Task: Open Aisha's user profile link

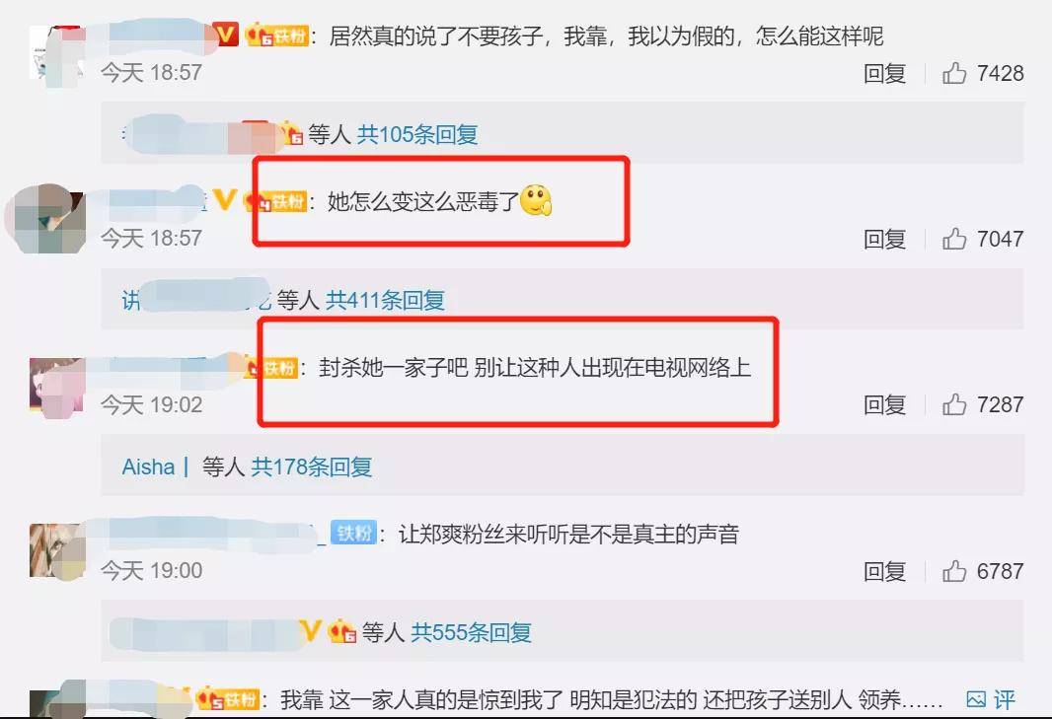Action: coord(148,467)
